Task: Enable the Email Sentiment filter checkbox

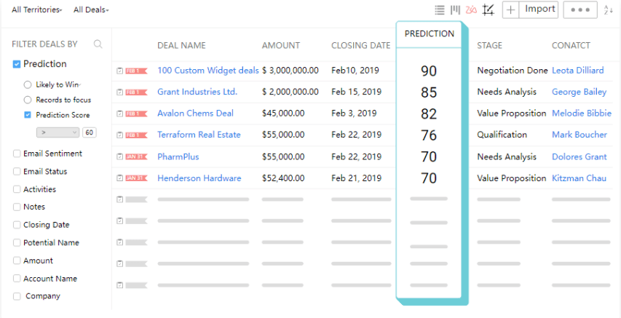Action: click(x=17, y=154)
